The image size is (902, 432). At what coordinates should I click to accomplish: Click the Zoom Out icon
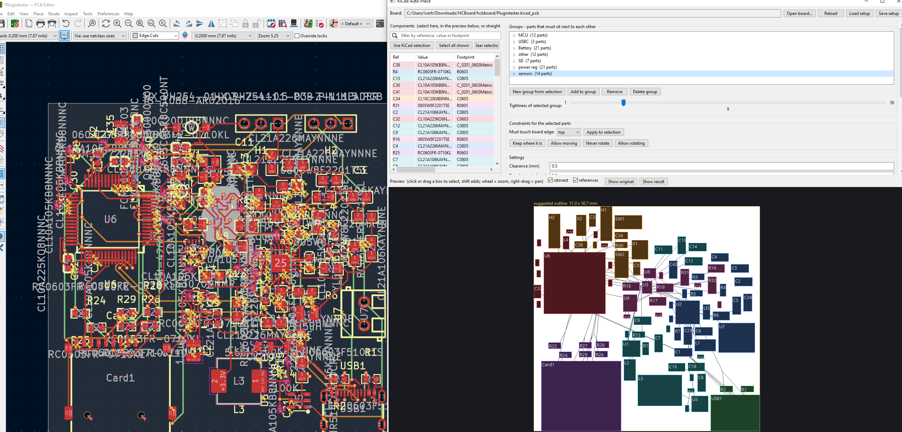point(128,24)
